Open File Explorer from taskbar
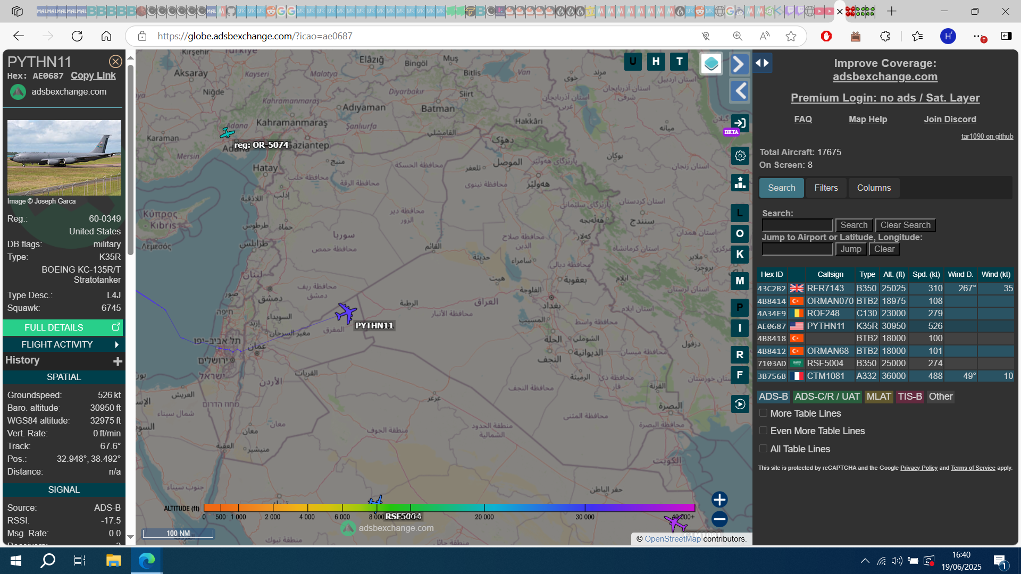Viewport: 1021px width, 574px height. pos(113,561)
